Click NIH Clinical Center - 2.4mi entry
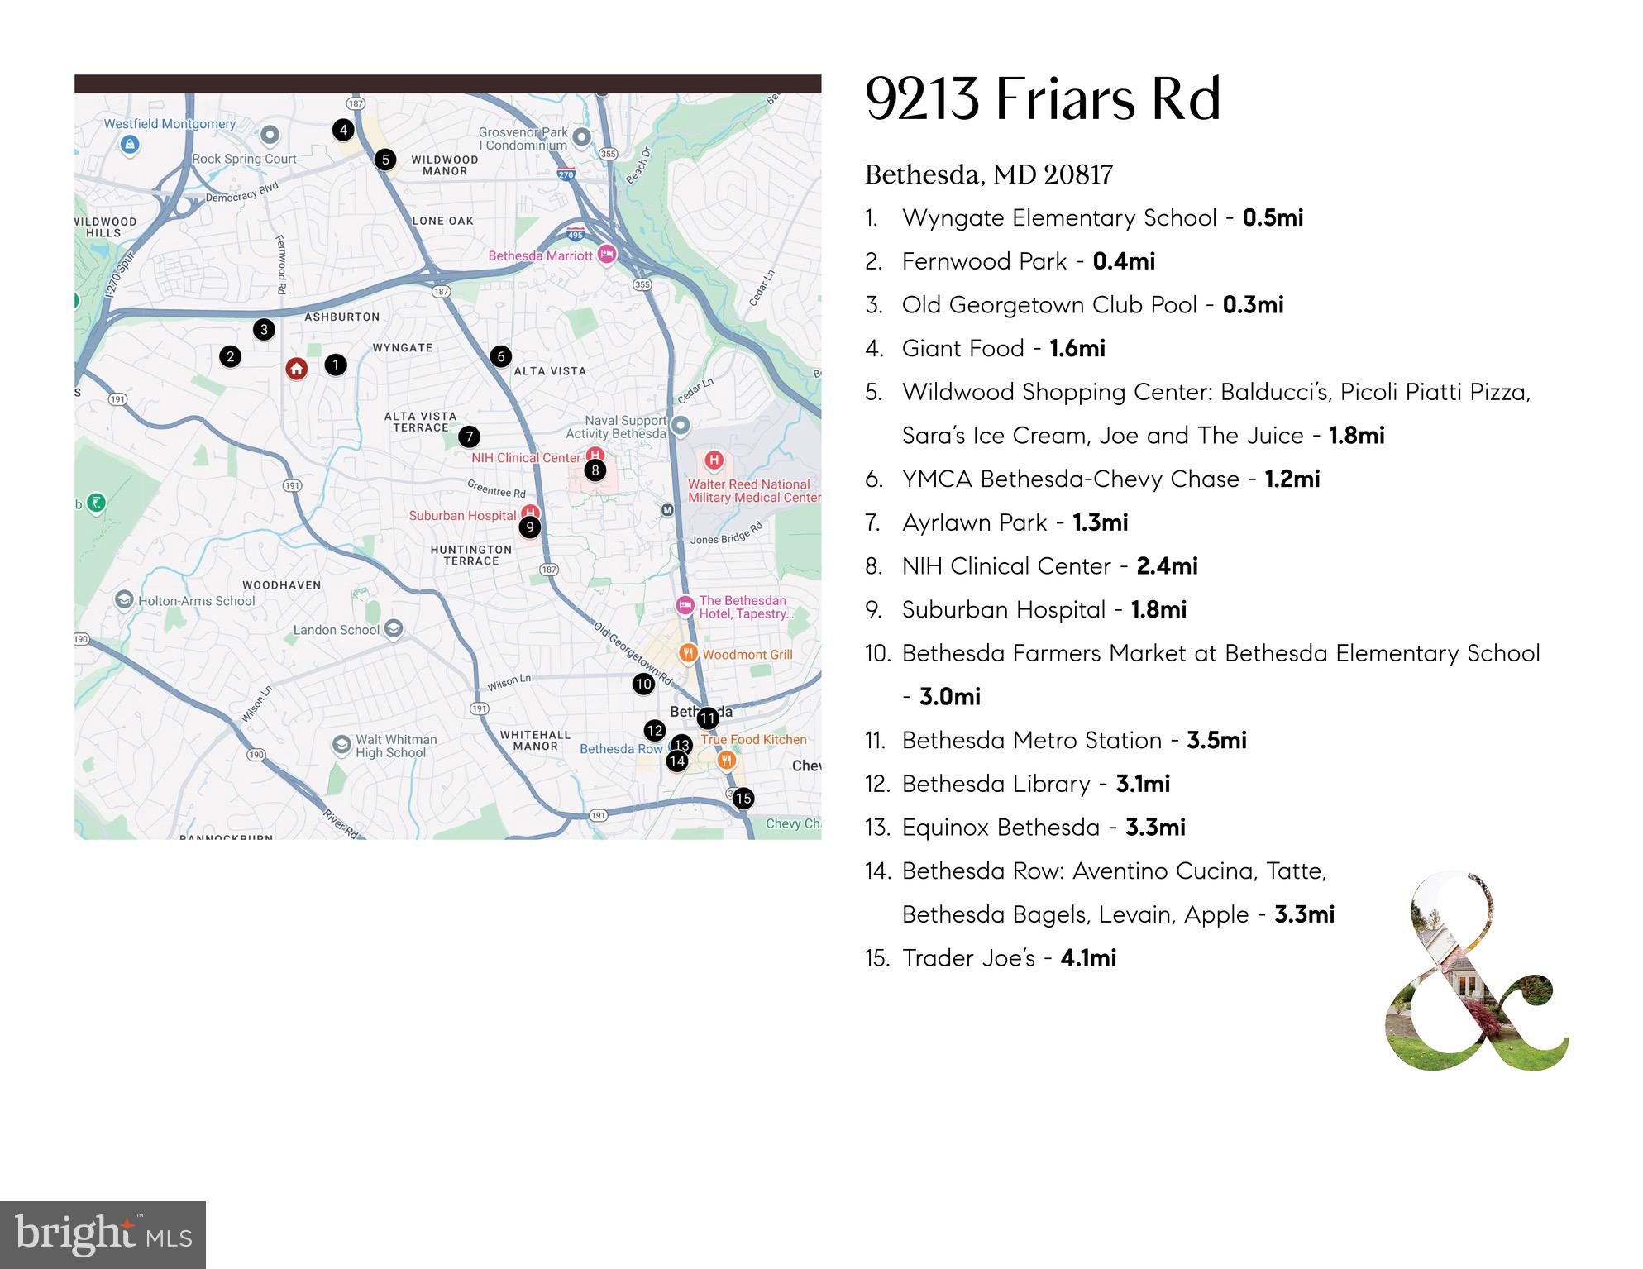Screen dimensions: 1643x1269 coord(1031,566)
